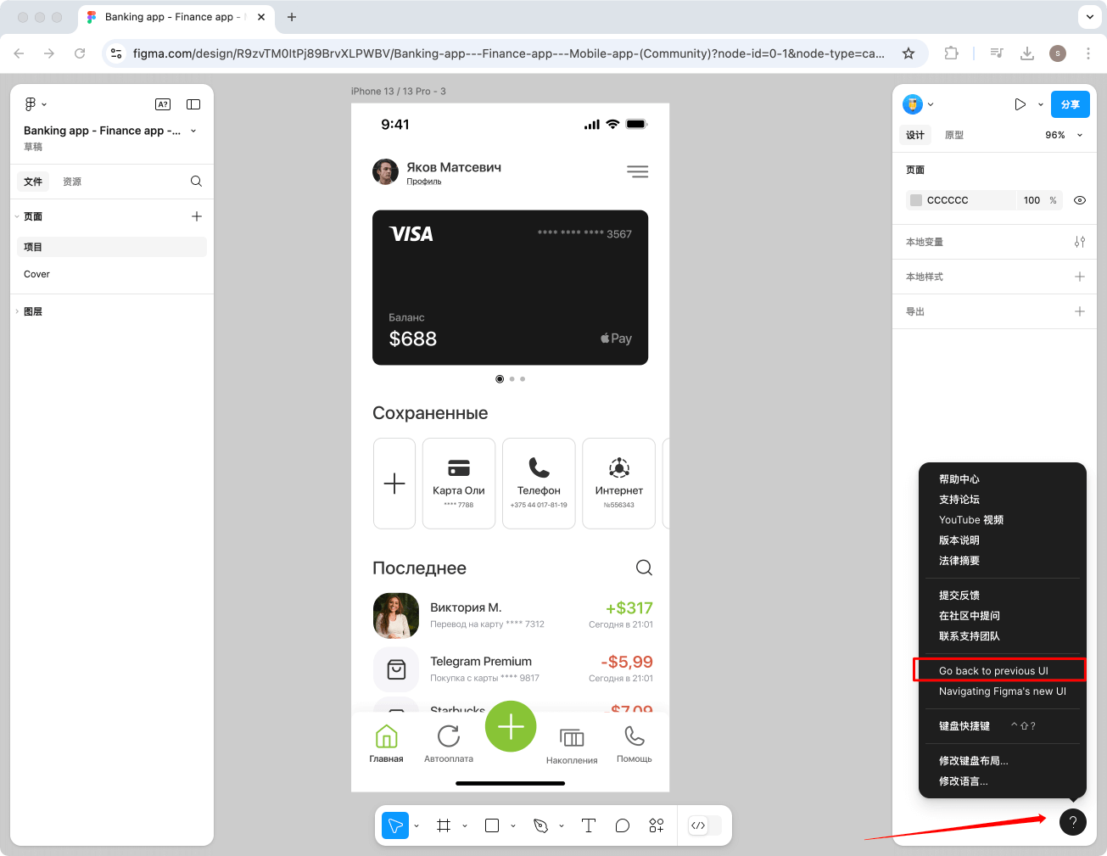Click the Present play icon
This screenshot has width=1107, height=856.
[x=1020, y=104]
